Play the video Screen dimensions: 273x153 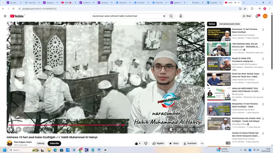pyautogui.click(x=11, y=129)
